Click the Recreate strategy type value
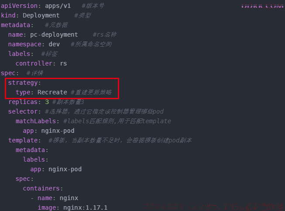 click(52, 92)
